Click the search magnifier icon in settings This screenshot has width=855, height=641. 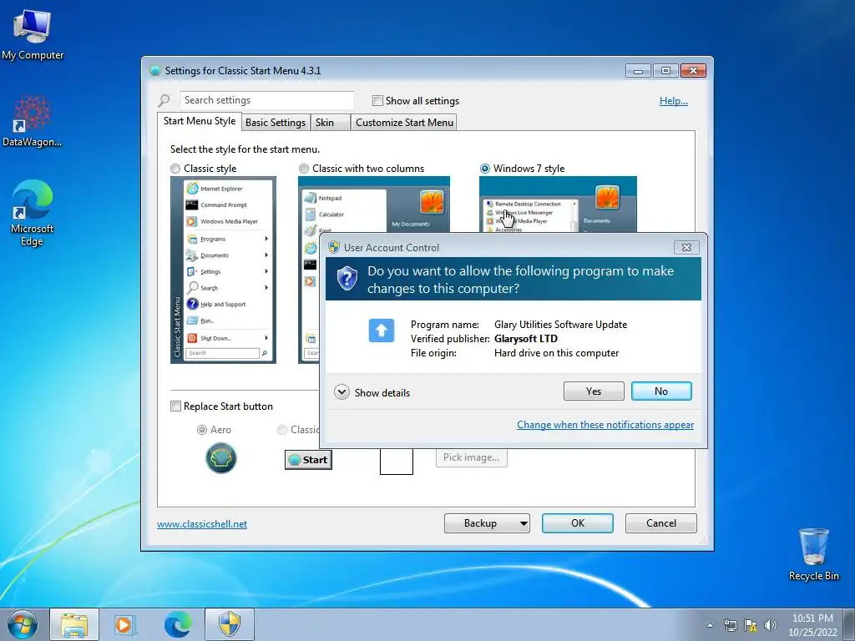click(x=164, y=101)
